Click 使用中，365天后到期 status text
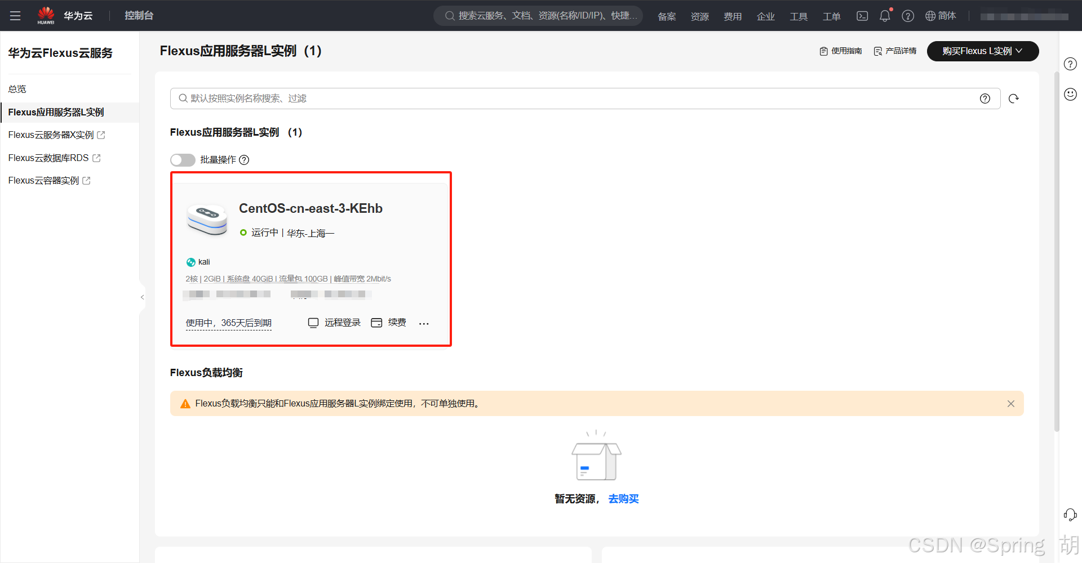The image size is (1082, 563). tap(229, 323)
